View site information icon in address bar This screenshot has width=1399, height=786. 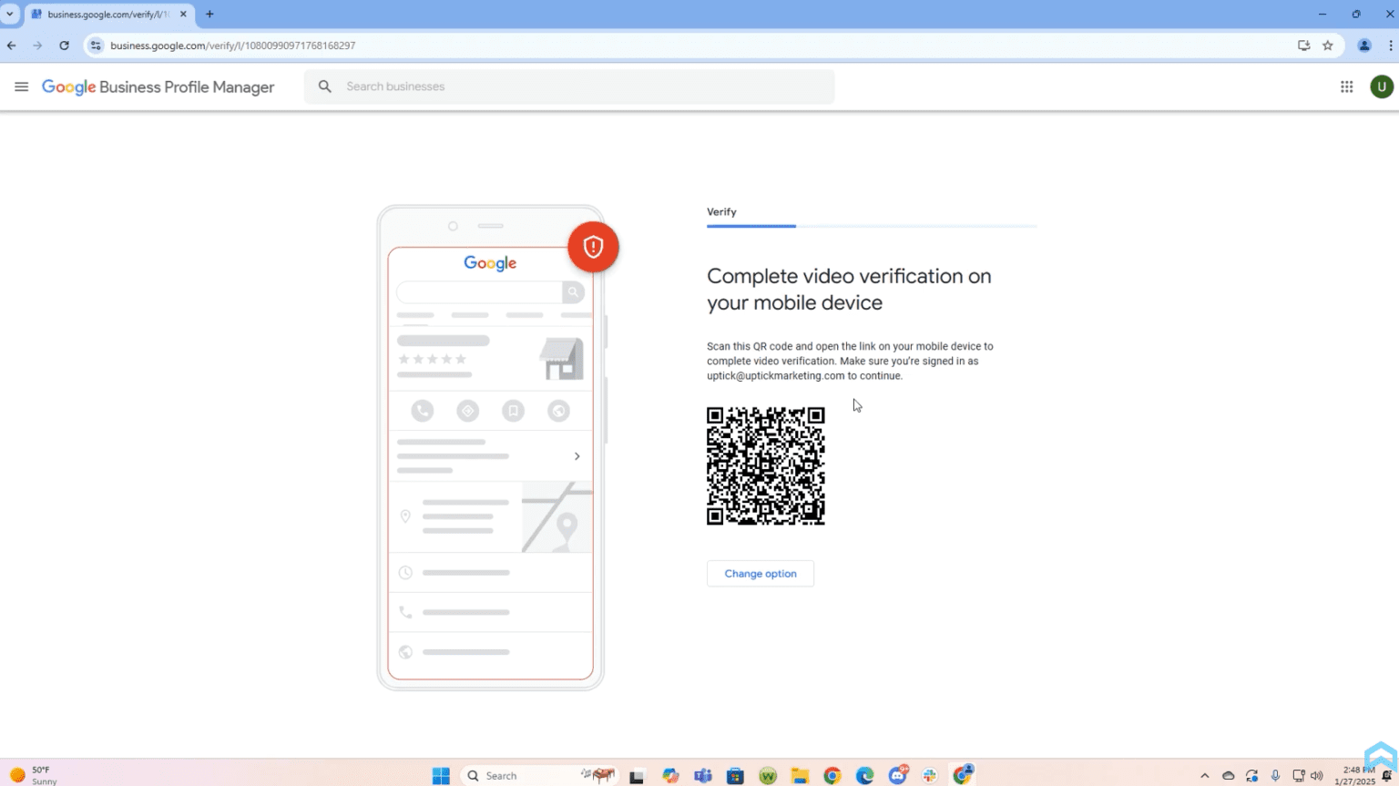[x=96, y=46]
